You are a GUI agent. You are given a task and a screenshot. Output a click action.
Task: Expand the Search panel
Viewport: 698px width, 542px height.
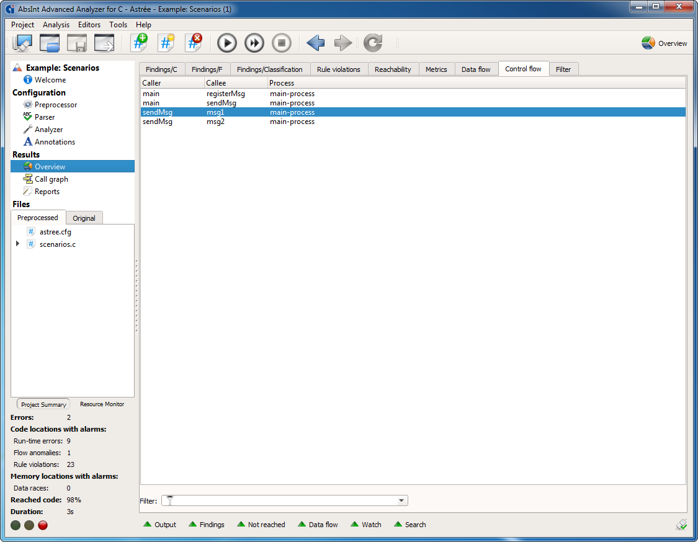[410, 525]
